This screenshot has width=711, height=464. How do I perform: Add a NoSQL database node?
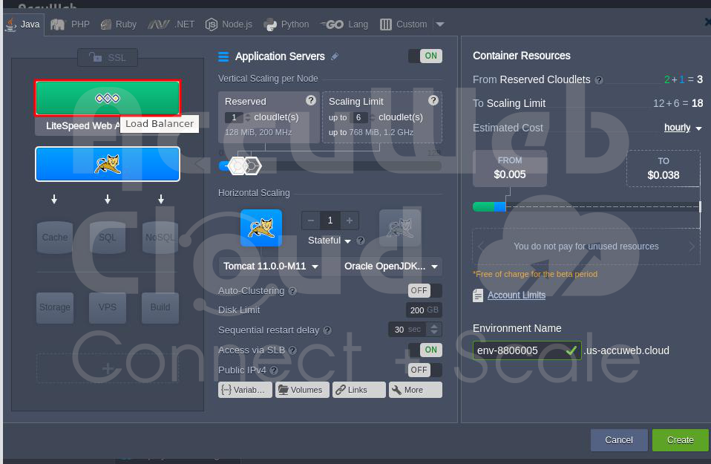pos(160,237)
